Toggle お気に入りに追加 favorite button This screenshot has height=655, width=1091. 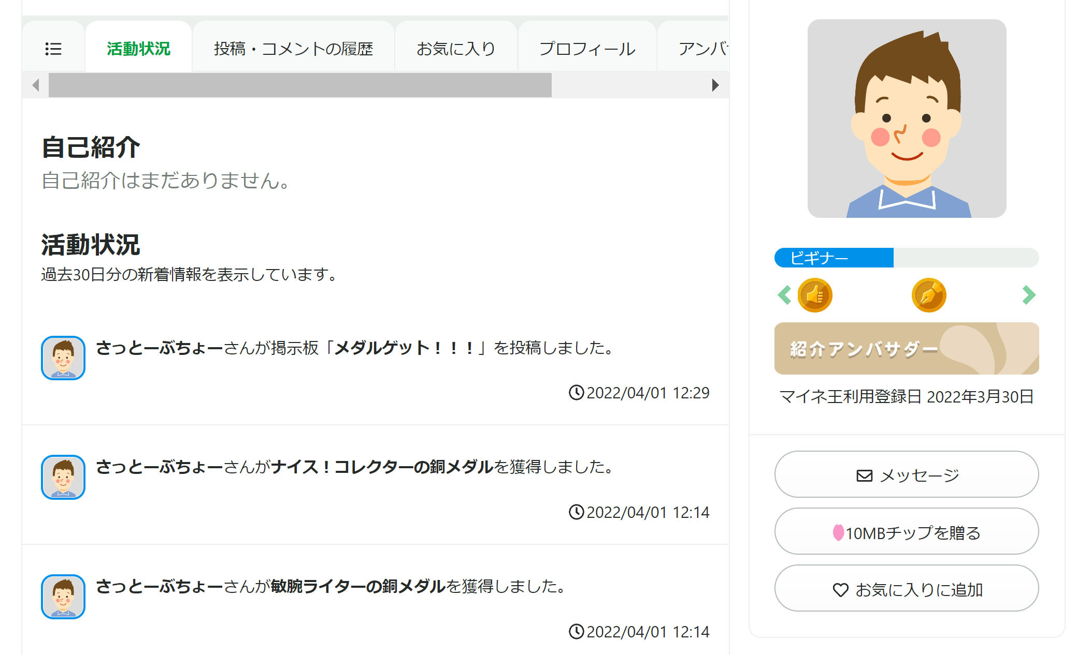(907, 589)
